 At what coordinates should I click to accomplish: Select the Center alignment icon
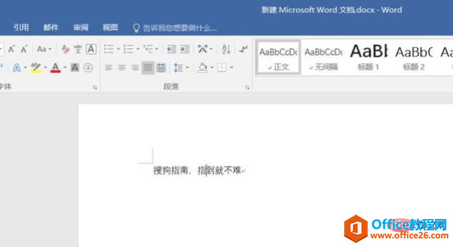[x=122, y=68]
